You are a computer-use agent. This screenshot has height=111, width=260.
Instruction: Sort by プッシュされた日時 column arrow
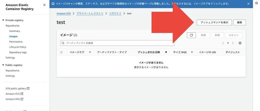pyautogui.click(x=166, y=52)
